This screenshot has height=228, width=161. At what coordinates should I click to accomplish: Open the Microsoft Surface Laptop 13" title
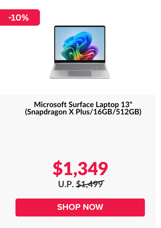[83, 105]
